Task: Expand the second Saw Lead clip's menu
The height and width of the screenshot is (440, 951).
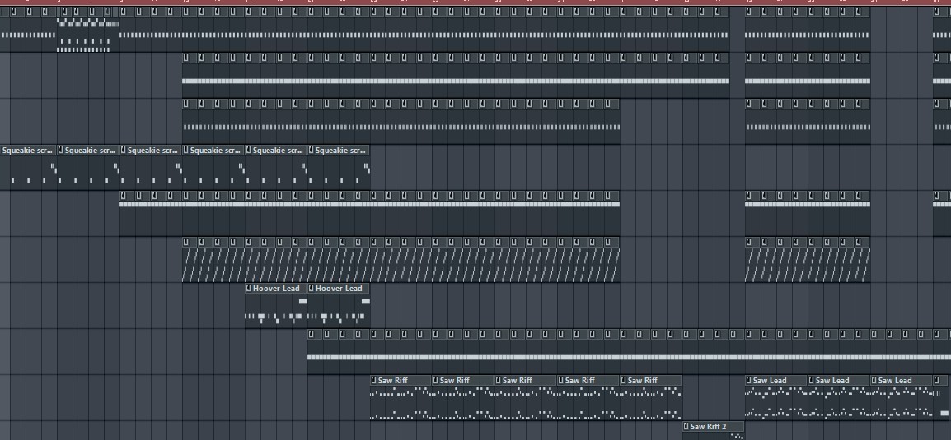Action: [812, 381]
